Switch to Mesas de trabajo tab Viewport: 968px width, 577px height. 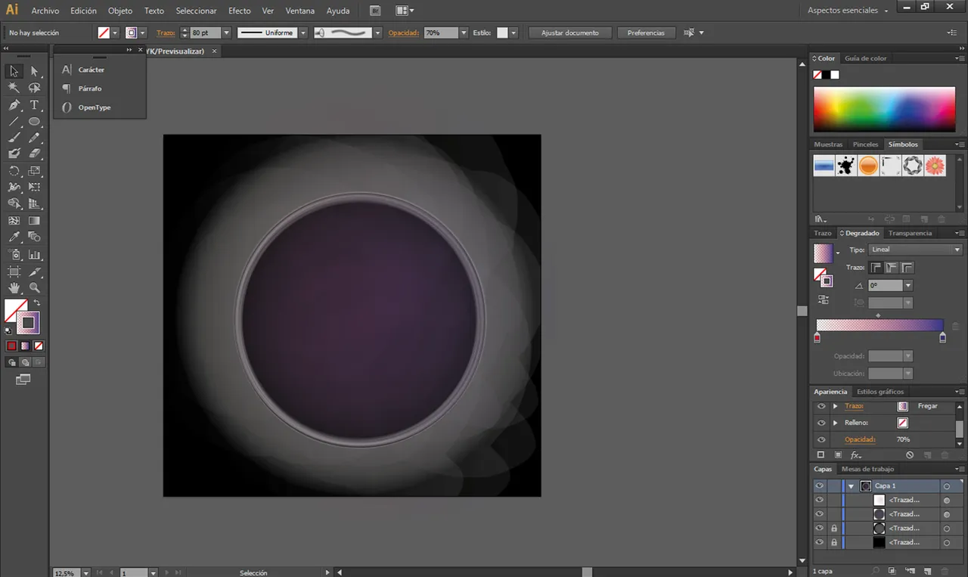pos(867,469)
